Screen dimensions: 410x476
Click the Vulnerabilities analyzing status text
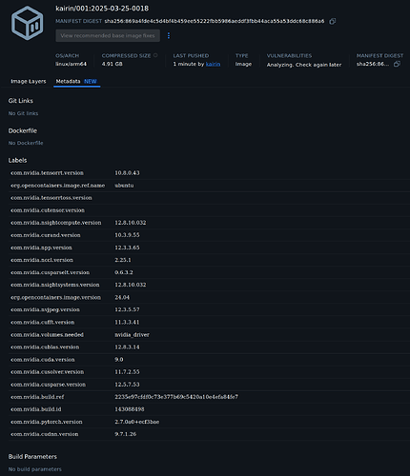[304, 65]
